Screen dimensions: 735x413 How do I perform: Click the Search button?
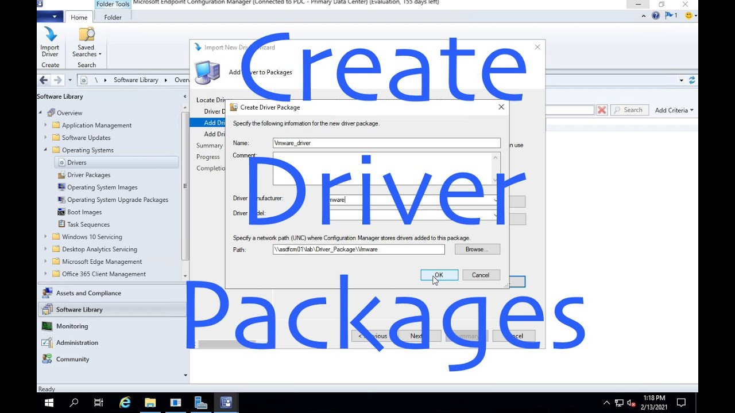(629, 110)
